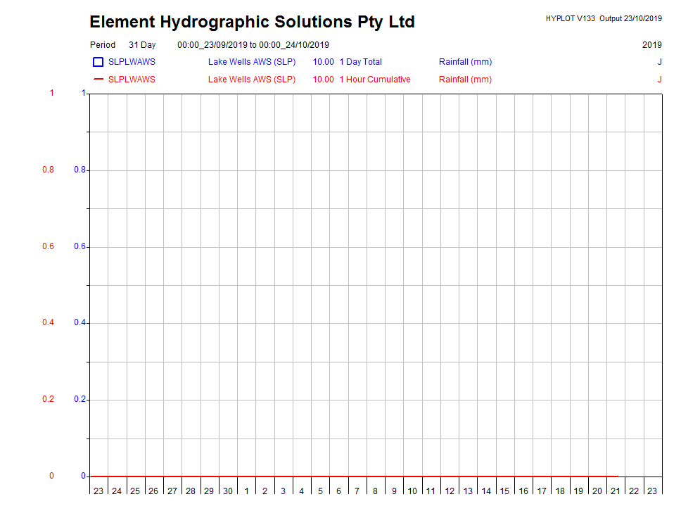681x511 pixels.
Task: Click the red line legend marker
Action: [x=98, y=80]
